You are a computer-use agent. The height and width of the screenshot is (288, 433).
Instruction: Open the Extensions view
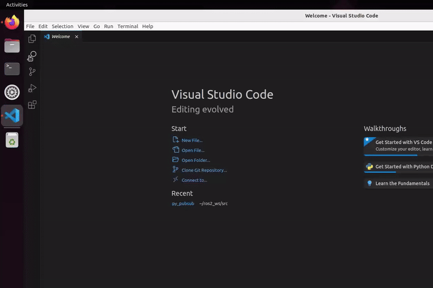tap(32, 105)
